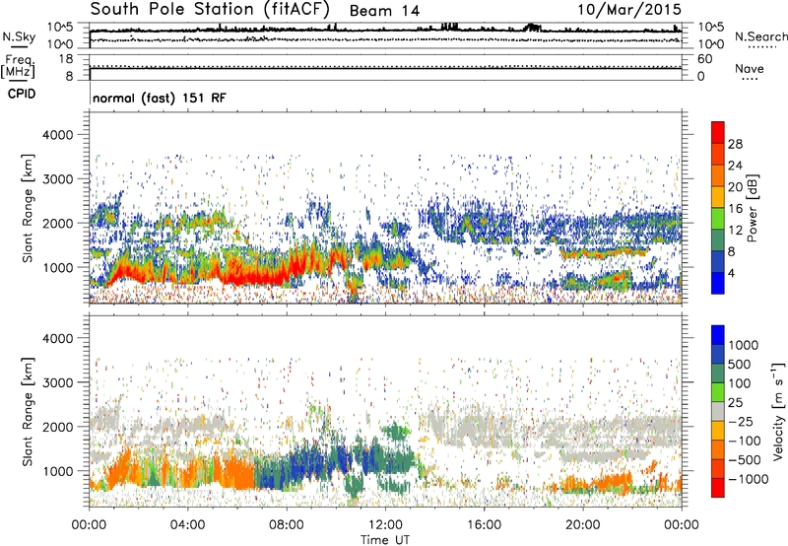Click the '20' tick on Power colorbar
Viewport: 788px width, 546px height.
(x=735, y=187)
